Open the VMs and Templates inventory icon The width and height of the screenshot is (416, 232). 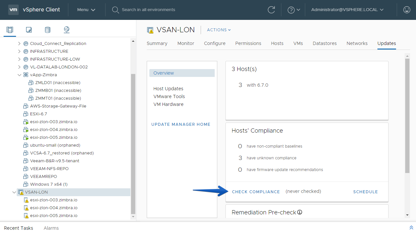tap(29, 30)
